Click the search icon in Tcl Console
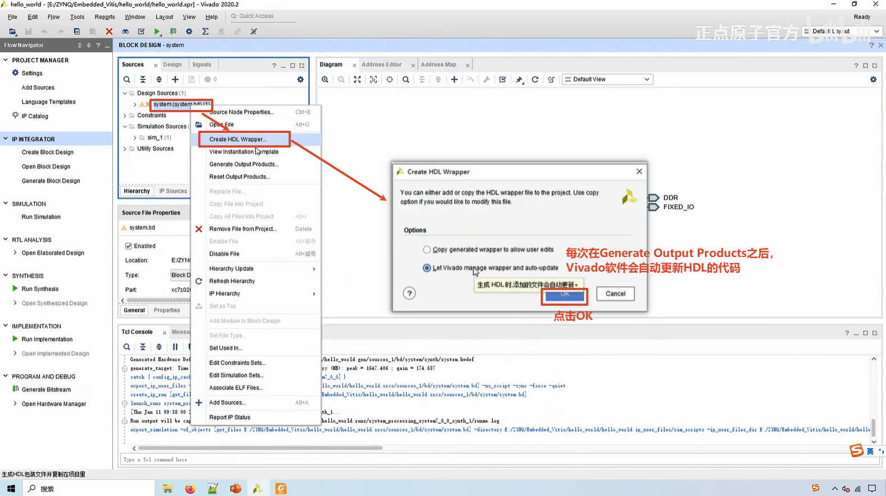 [127, 347]
